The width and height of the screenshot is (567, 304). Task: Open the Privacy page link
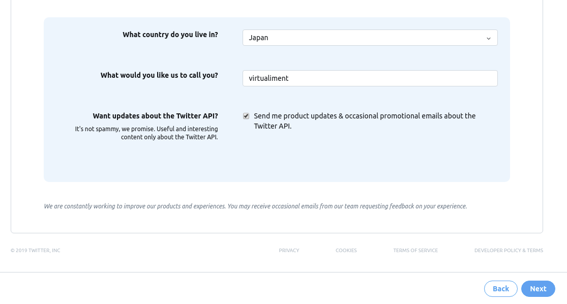point(289,250)
